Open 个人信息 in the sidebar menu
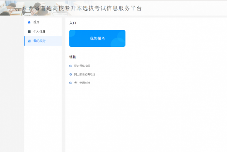Image resolution: width=227 pixels, height=152 pixels. pos(39,31)
